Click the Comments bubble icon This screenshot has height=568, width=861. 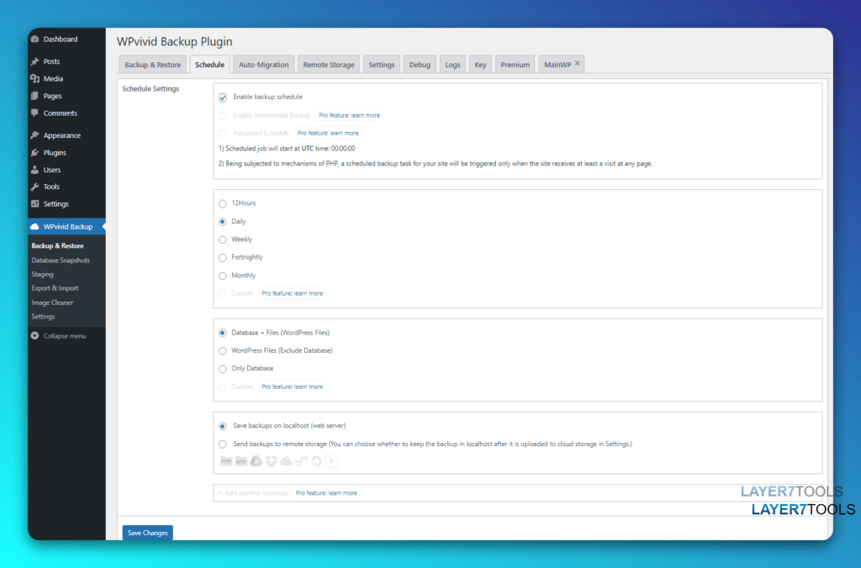pos(35,113)
